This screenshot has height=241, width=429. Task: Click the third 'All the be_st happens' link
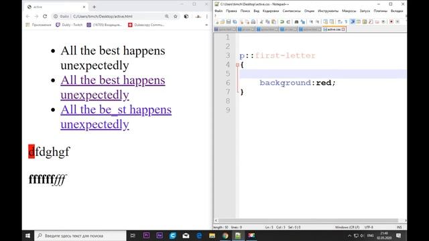[116, 117]
